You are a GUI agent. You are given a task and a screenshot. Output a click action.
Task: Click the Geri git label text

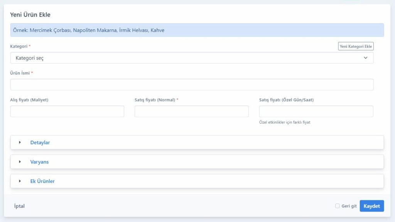[x=349, y=206]
